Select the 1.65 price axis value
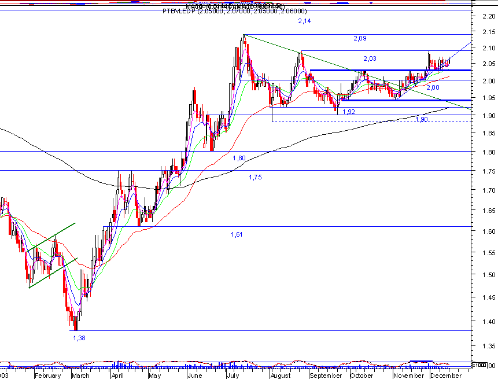This screenshot has width=498, height=379. point(489,211)
